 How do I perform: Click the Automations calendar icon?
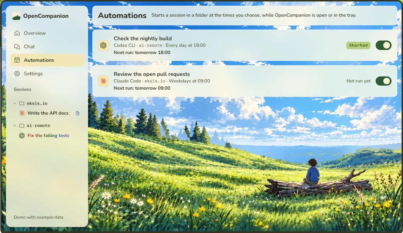click(17, 60)
